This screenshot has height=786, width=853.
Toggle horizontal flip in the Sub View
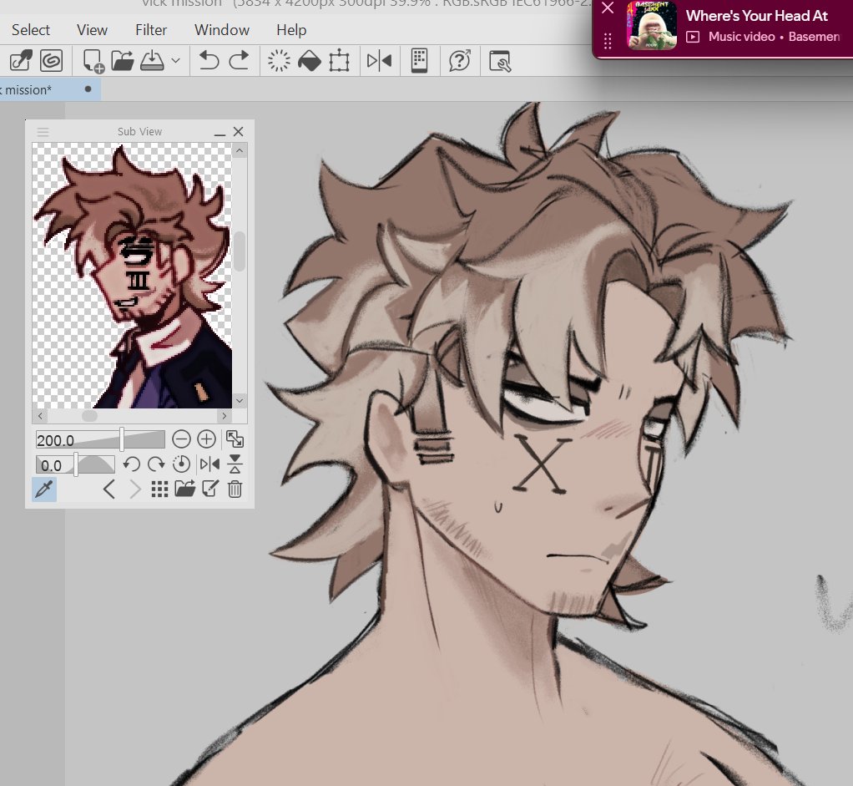pos(209,464)
